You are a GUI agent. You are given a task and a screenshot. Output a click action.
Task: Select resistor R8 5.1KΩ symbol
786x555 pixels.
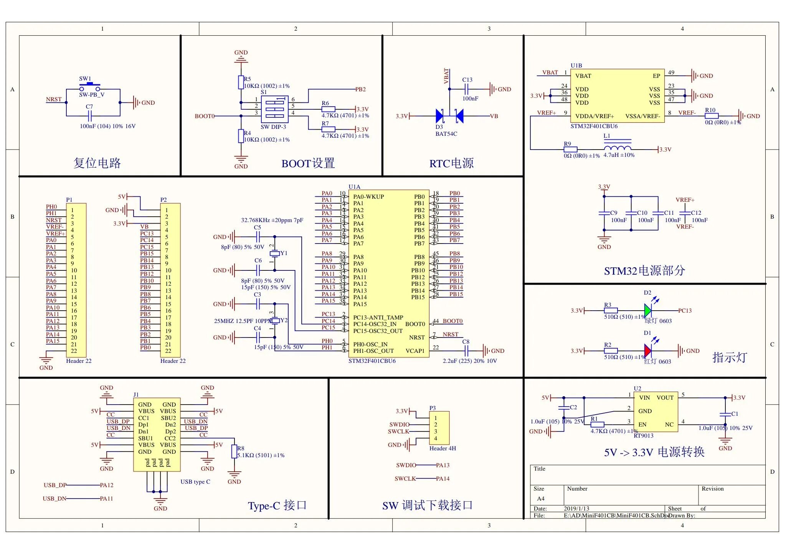(234, 451)
